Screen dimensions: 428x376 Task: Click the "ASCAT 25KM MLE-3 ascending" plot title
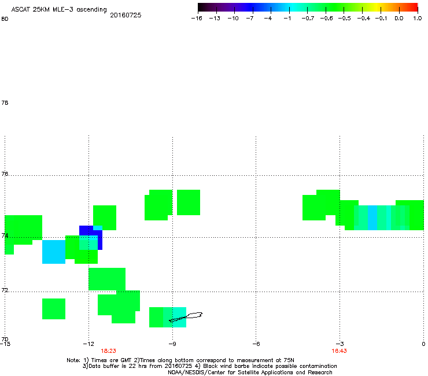59,10
